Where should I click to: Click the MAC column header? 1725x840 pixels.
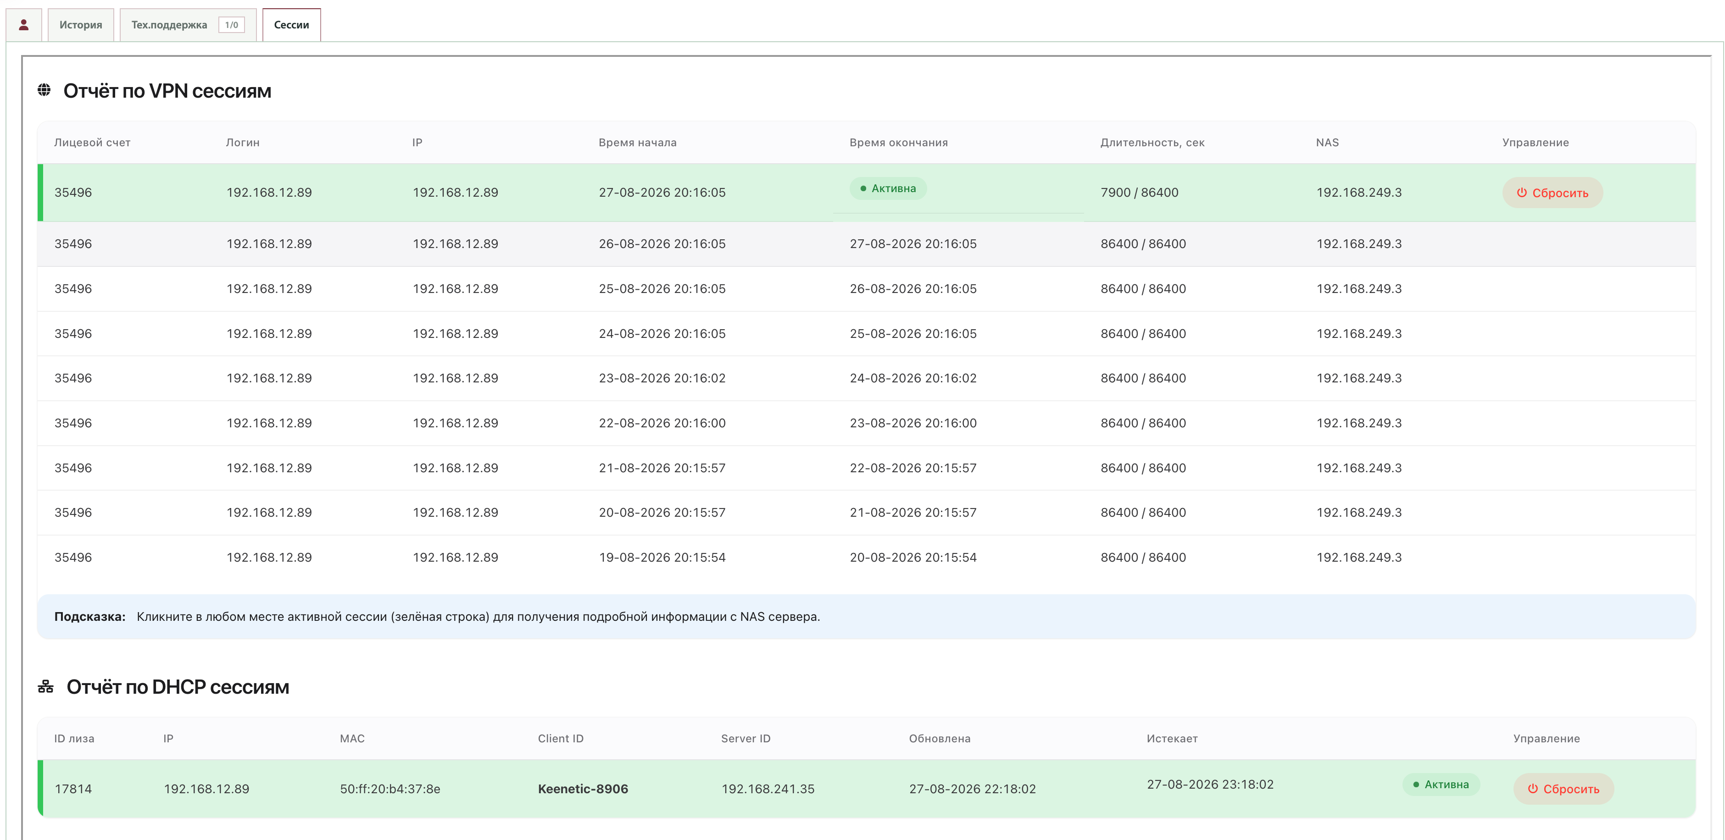pyautogui.click(x=352, y=738)
